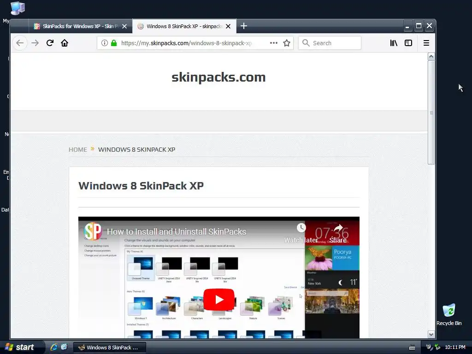Click the taskbar clock showing 10:11 PM
The width and height of the screenshot is (472, 354).
[x=455, y=348]
